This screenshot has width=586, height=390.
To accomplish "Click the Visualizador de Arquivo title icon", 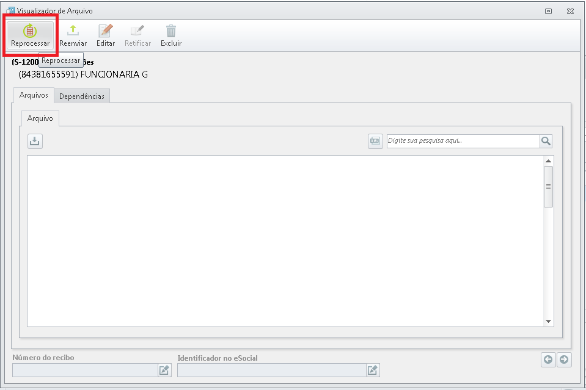I will (x=11, y=10).
